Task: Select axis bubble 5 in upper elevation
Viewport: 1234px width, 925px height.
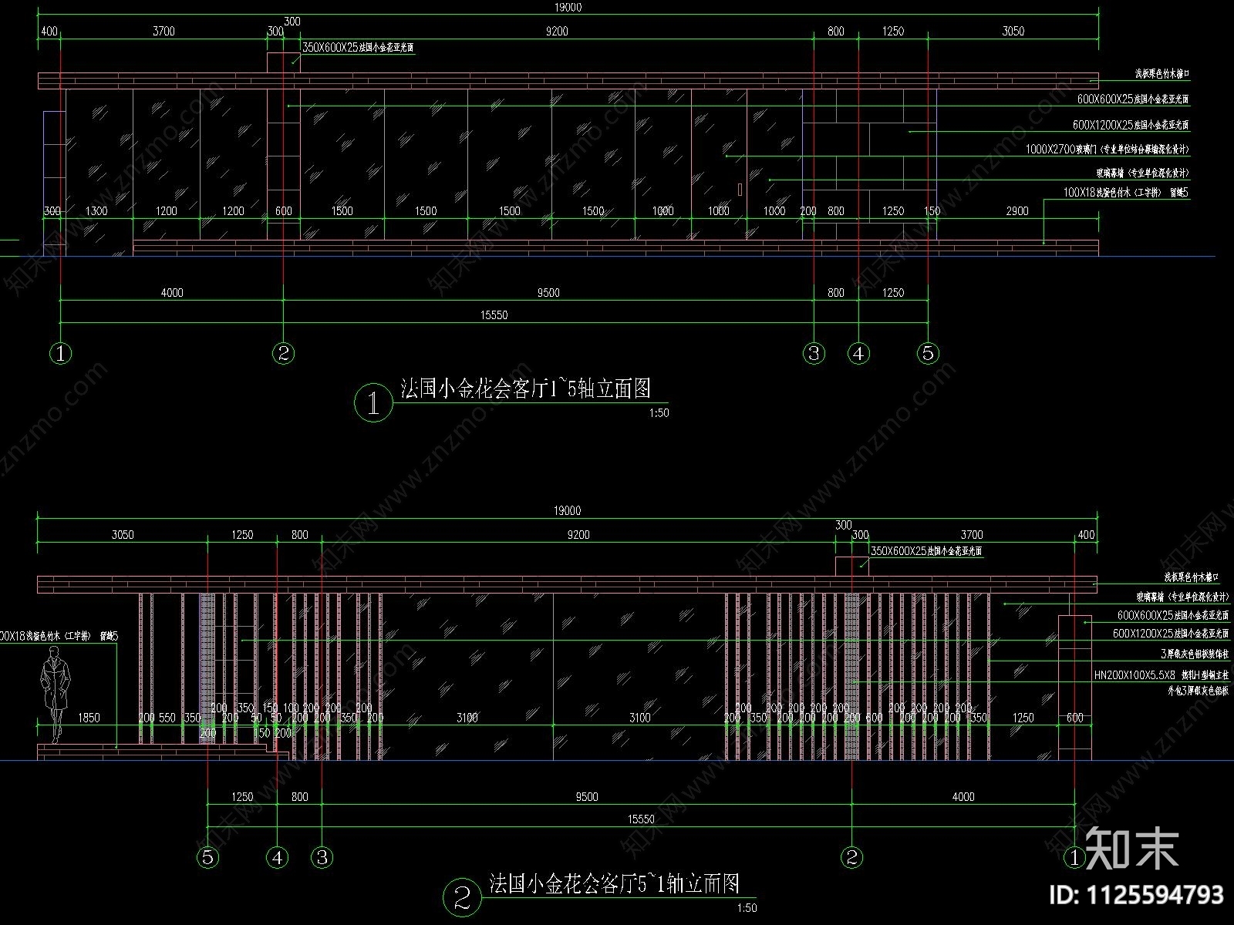Action: pos(928,354)
